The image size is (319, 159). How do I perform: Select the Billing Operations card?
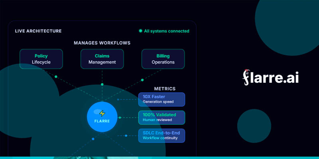click(163, 59)
